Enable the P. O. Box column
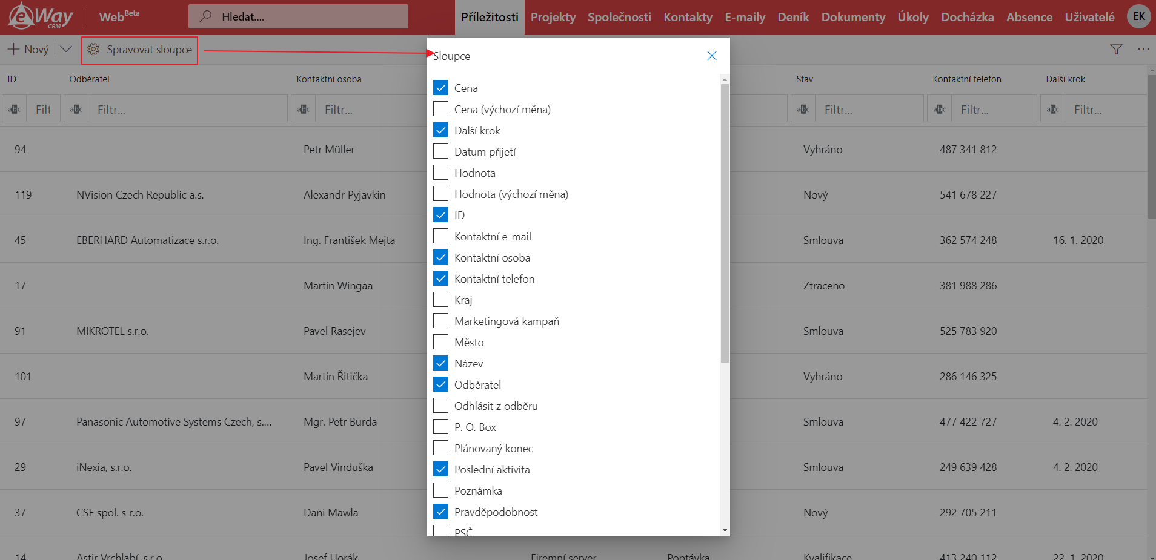Screen dimensions: 1156x560 click(441, 427)
